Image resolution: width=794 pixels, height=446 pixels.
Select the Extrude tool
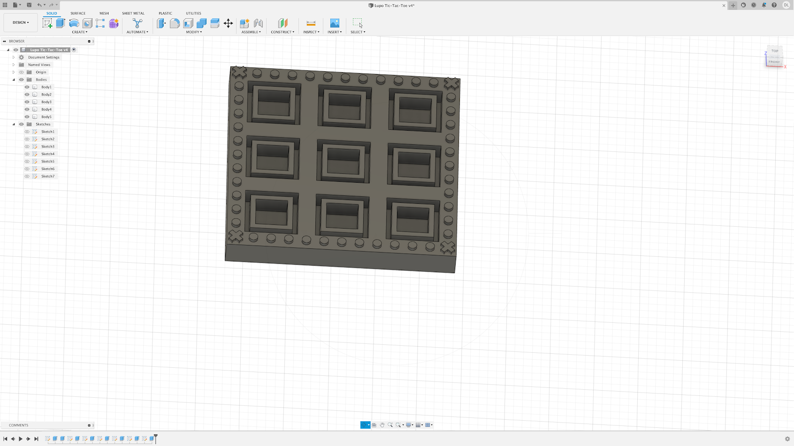60,23
